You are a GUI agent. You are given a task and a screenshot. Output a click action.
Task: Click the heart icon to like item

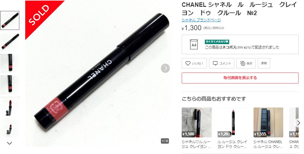tap(188, 63)
